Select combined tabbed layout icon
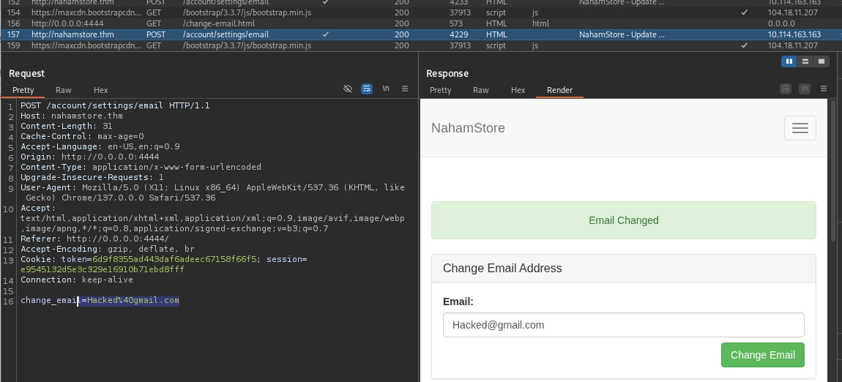842x382 pixels. (821, 61)
